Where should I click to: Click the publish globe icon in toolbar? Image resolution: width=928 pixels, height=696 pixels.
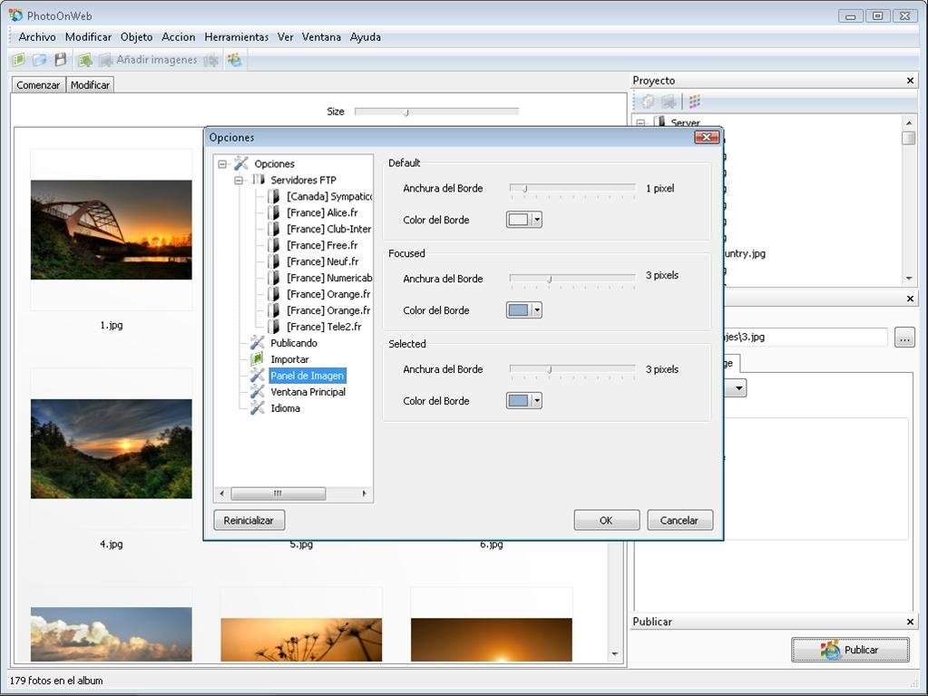click(x=235, y=60)
